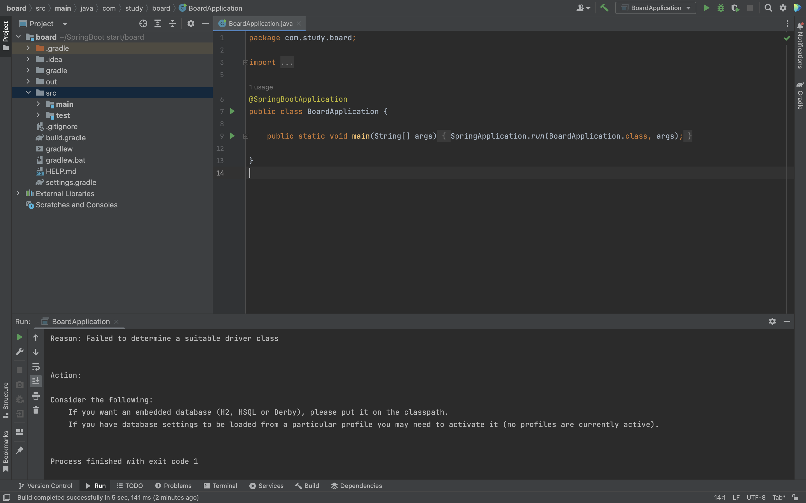
Task: Toggle read-only lock icon in status bar
Action: click(795, 497)
